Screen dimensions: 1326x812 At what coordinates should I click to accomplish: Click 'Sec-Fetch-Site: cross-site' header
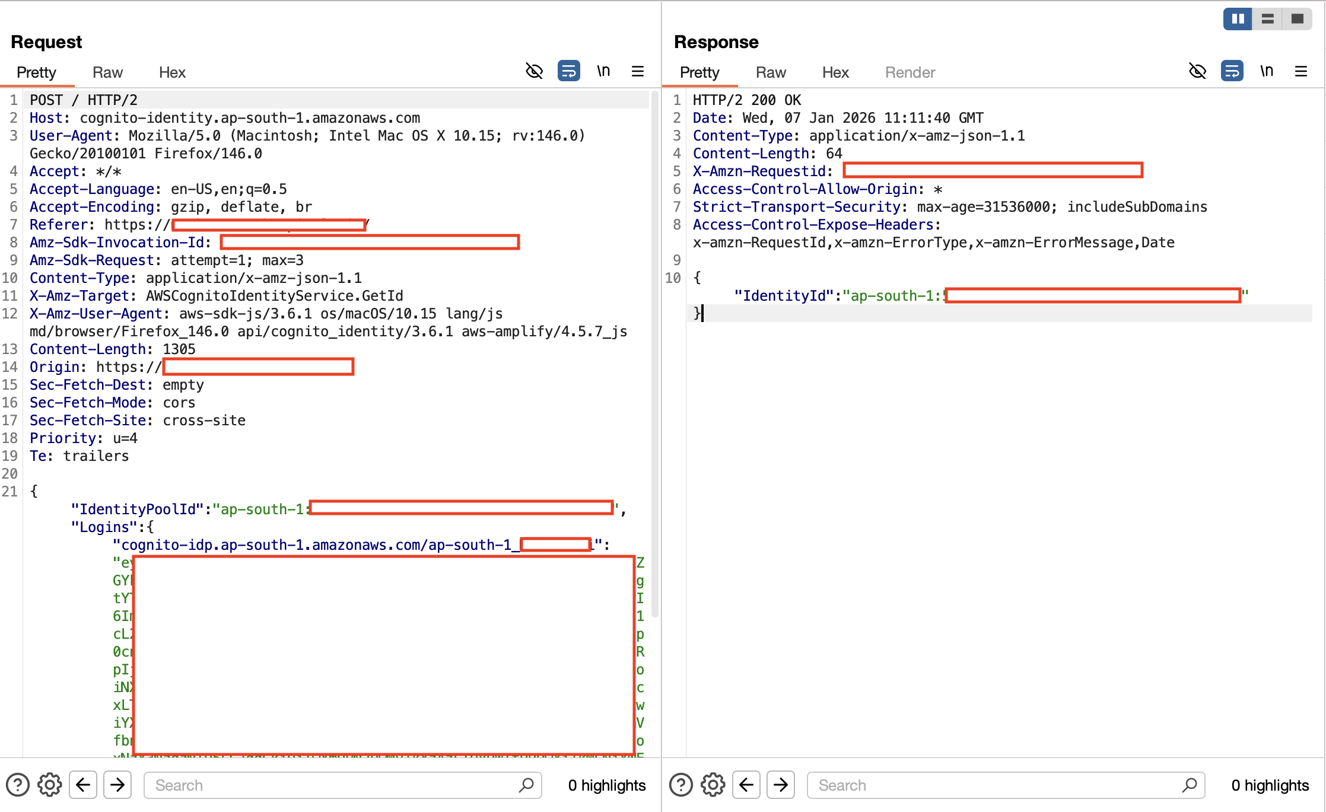[x=138, y=420]
